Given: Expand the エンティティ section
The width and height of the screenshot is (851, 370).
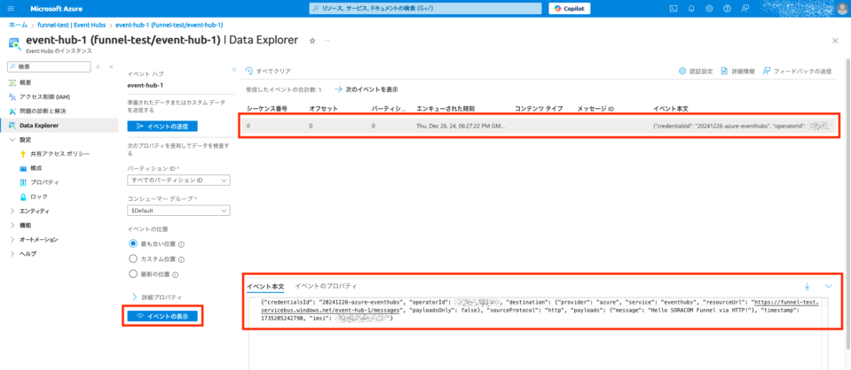Looking at the screenshot, I should (12, 211).
